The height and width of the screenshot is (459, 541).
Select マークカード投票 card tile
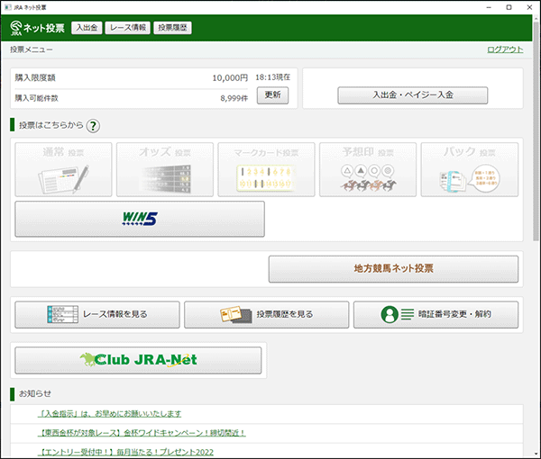[266, 169]
